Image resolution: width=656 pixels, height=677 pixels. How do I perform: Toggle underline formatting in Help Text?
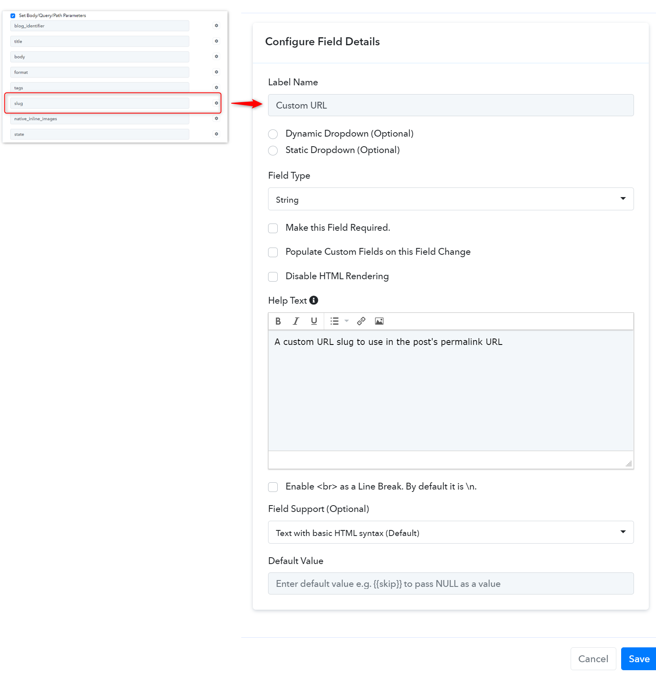[314, 321]
